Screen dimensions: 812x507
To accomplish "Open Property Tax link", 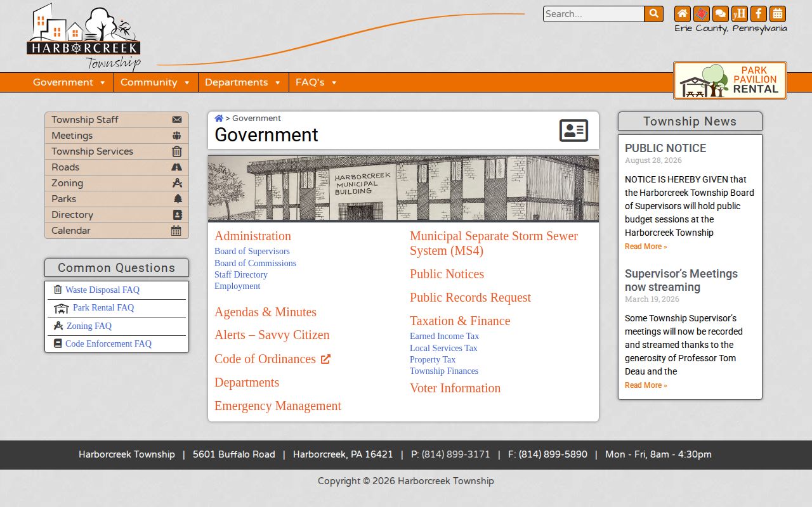I will (433, 359).
